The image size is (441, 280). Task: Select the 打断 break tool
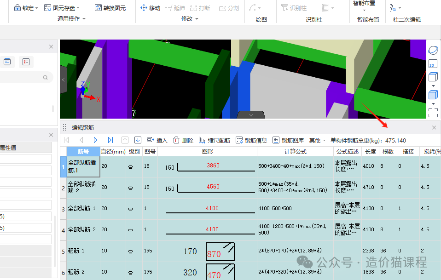click(200, 8)
